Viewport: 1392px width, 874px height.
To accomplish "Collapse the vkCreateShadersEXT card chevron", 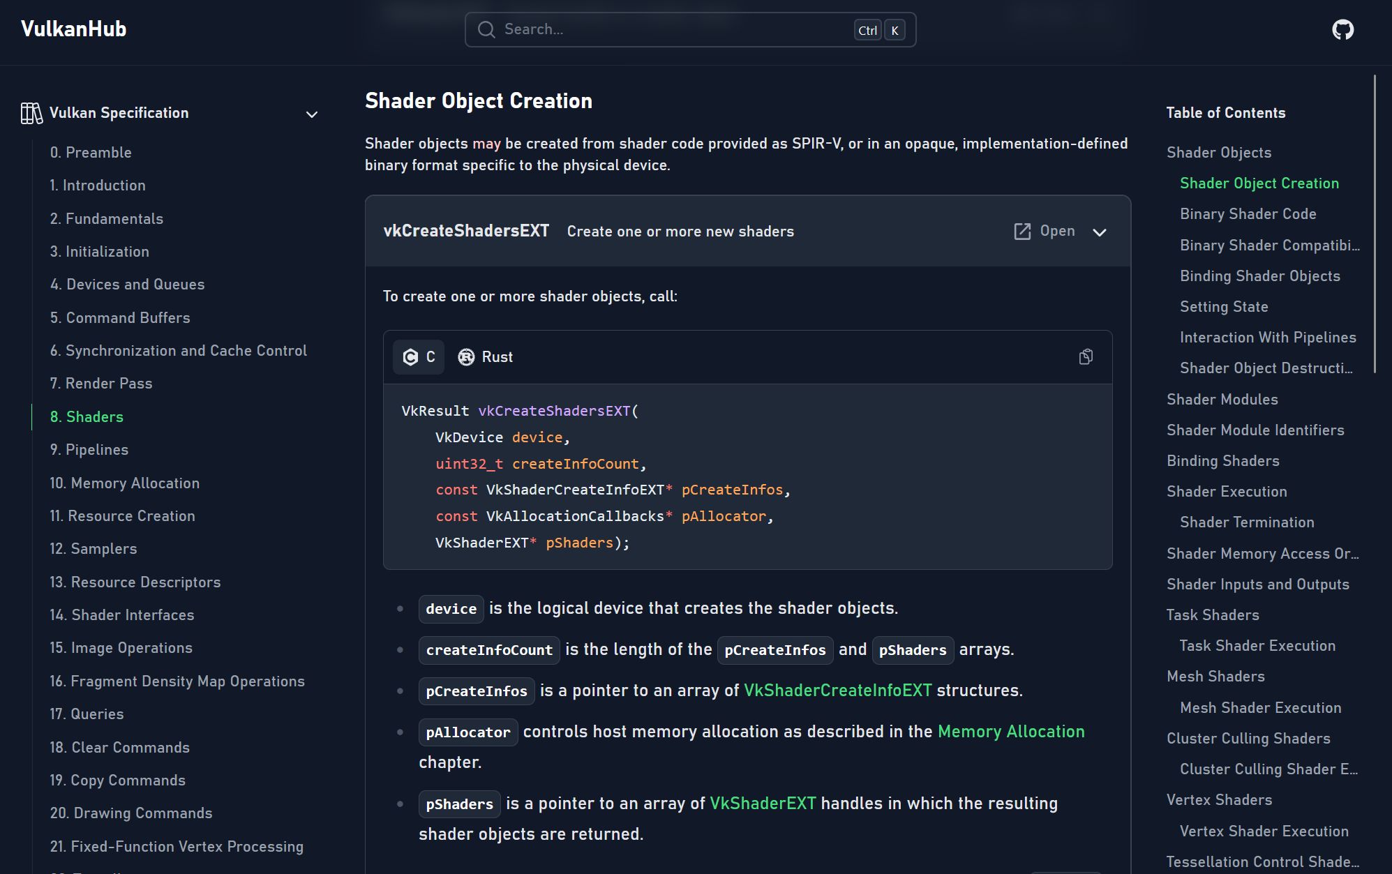I will tap(1100, 232).
